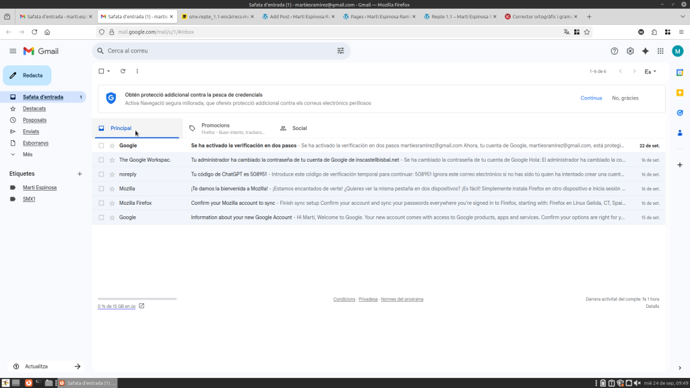Switch to the Promocions tab
This screenshot has width=690, height=388.
click(215, 128)
